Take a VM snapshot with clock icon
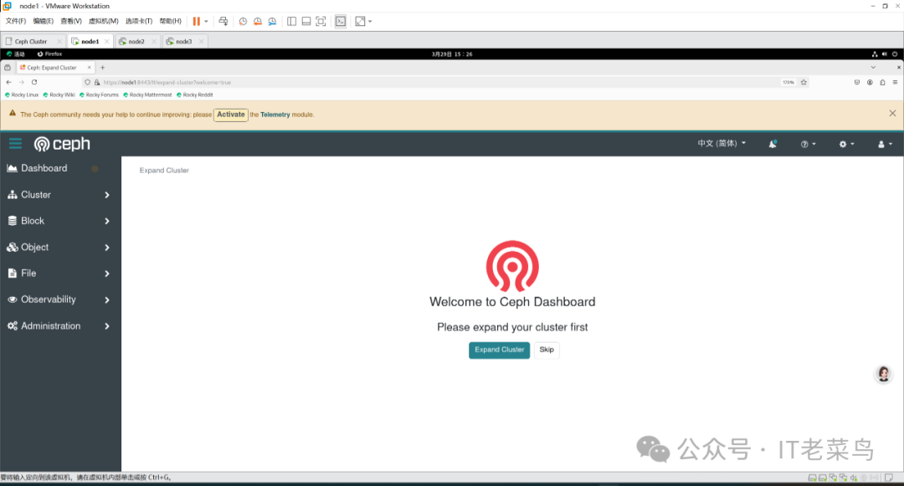This screenshot has height=486, width=904. (243, 21)
